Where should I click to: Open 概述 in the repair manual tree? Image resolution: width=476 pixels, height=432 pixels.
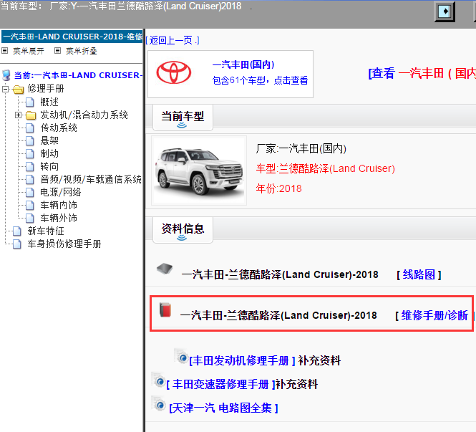click(49, 102)
